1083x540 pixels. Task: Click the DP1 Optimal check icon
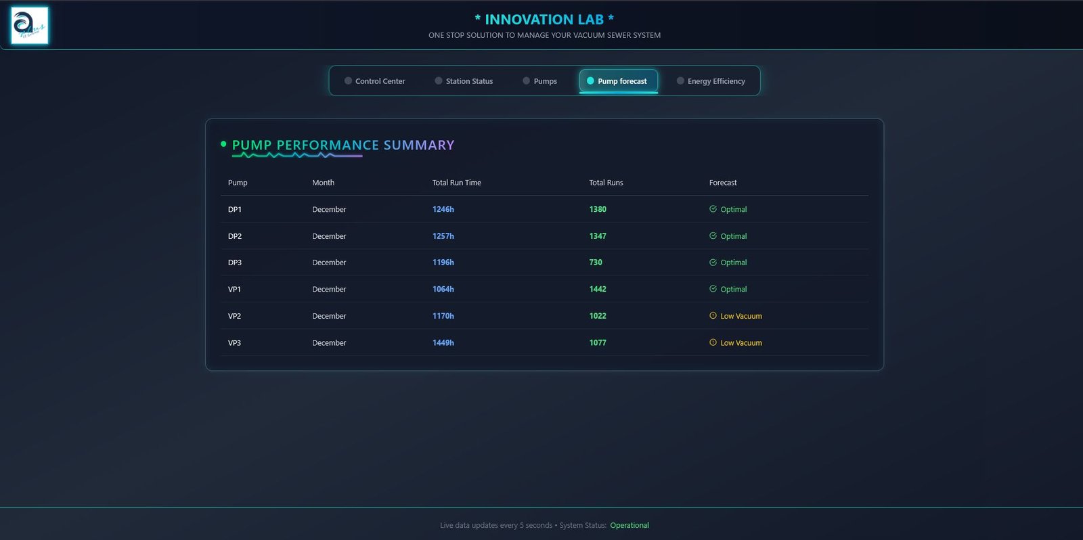713,209
